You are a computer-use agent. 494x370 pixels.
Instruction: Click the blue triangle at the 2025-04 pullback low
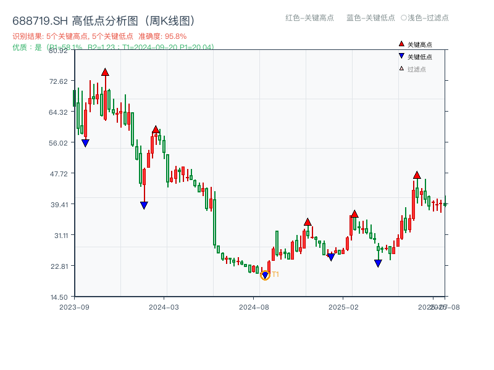377,262
